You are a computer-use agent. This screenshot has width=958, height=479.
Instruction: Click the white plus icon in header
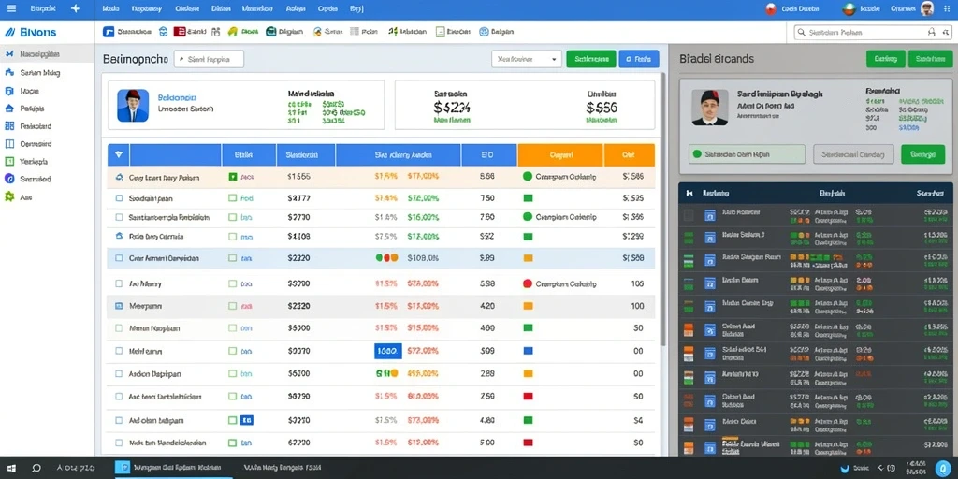(75, 8)
